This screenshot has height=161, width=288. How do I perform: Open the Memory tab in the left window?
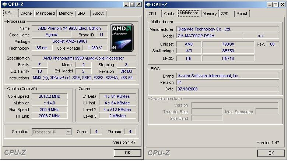(x=66, y=13)
